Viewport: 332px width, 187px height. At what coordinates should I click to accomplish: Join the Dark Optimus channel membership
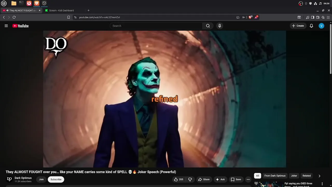click(41, 179)
